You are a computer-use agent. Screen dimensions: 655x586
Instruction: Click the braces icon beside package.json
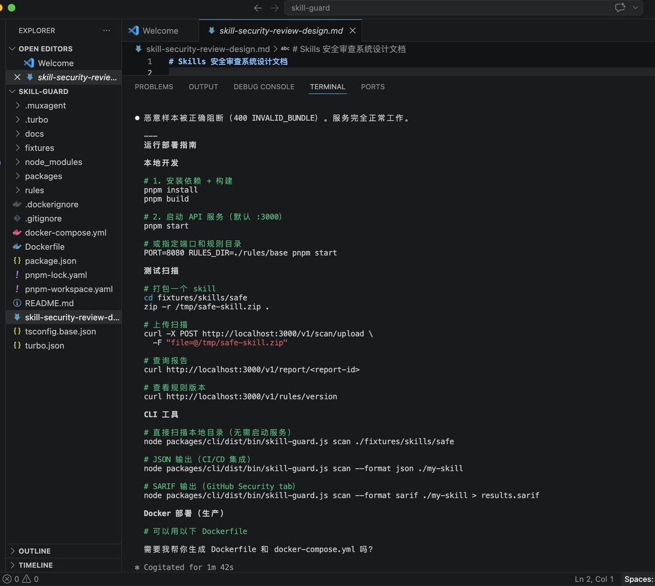pyautogui.click(x=17, y=261)
